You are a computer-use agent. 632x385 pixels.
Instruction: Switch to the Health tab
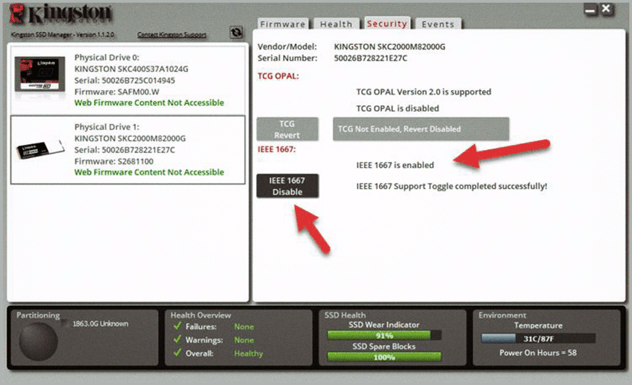tap(336, 24)
